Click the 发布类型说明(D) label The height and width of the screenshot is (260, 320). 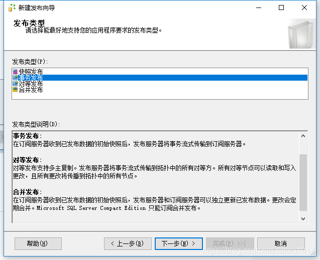click(36, 124)
